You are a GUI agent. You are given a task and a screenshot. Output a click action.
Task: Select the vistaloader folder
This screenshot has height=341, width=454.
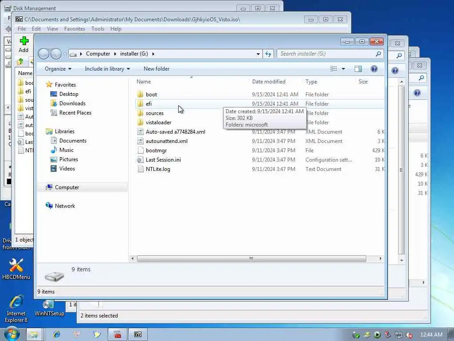click(158, 123)
